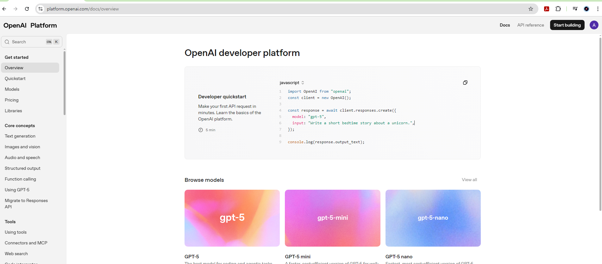Screen dimensions: 602x264
Task: Open the gpt-5 model card image
Action: click(x=232, y=218)
